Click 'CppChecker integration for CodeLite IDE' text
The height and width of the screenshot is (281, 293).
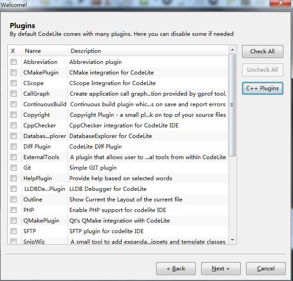124,126
